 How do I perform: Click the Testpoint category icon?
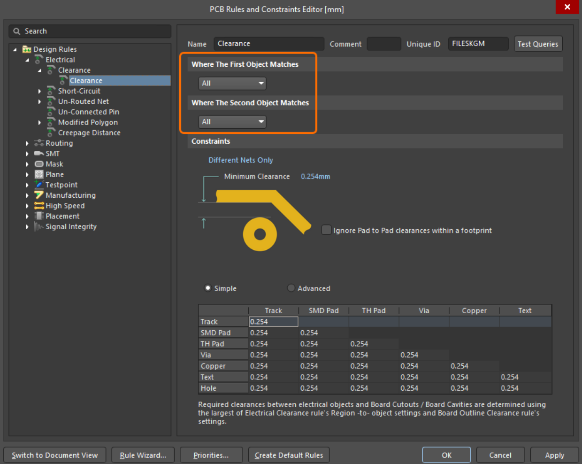click(x=39, y=185)
